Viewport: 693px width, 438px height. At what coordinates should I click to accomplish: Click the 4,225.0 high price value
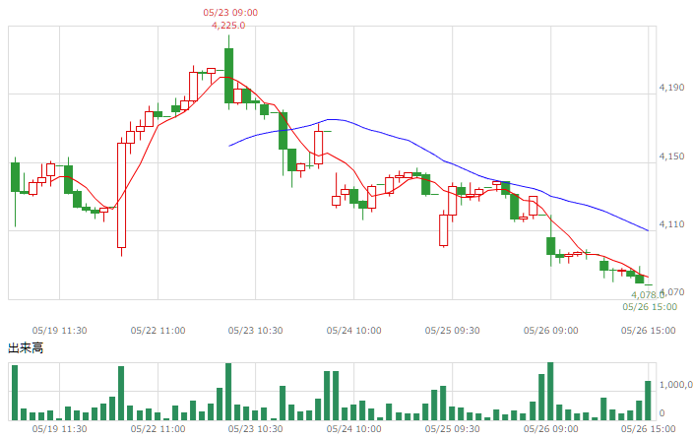tap(228, 26)
